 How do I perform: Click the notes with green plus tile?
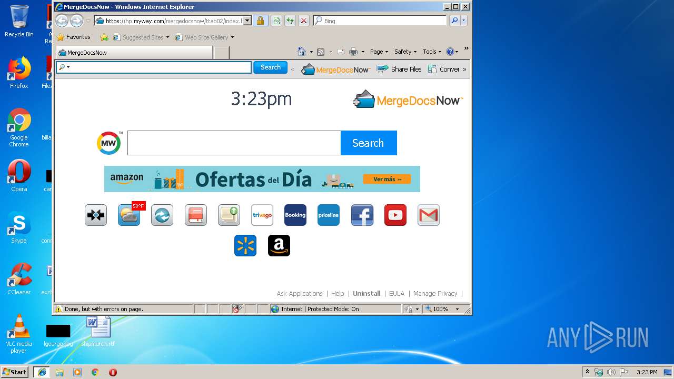pyautogui.click(x=229, y=215)
